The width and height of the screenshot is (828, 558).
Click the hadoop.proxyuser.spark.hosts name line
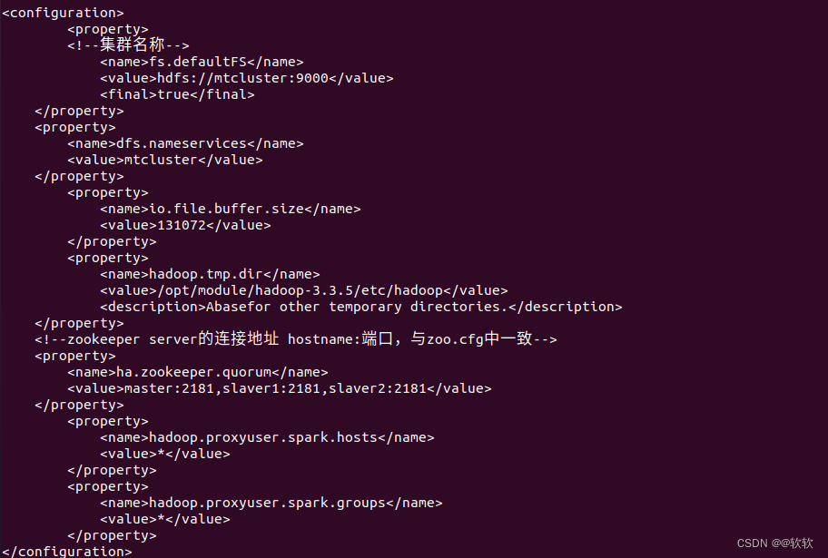(267, 437)
